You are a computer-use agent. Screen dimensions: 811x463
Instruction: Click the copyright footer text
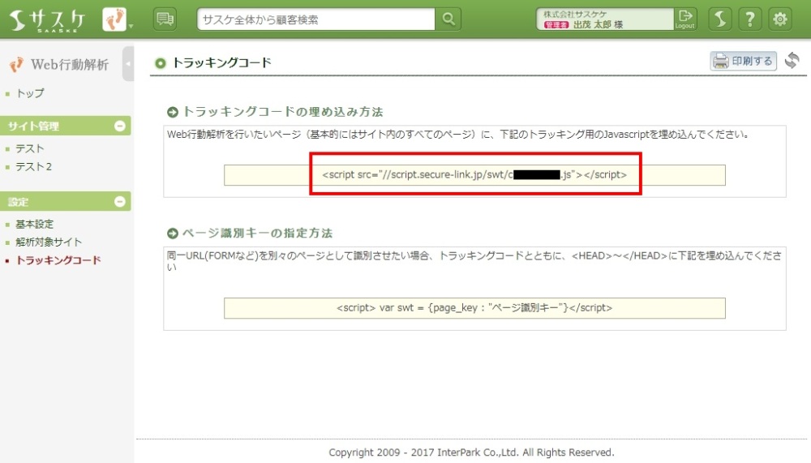pyautogui.click(x=471, y=452)
